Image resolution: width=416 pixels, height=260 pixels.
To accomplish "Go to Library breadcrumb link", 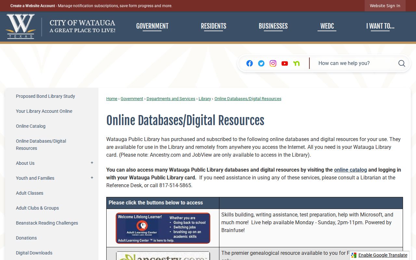I will click(x=205, y=99).
